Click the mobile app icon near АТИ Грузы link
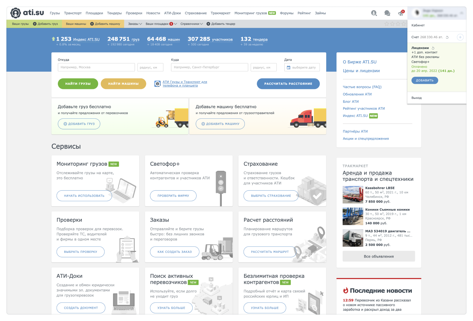The image size is (473, 321). click(x=157, y=84)
